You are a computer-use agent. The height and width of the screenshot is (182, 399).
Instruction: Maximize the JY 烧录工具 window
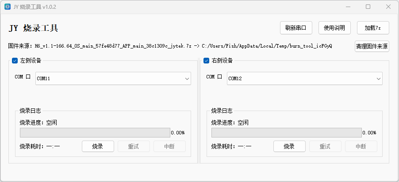tap(368, 7)
